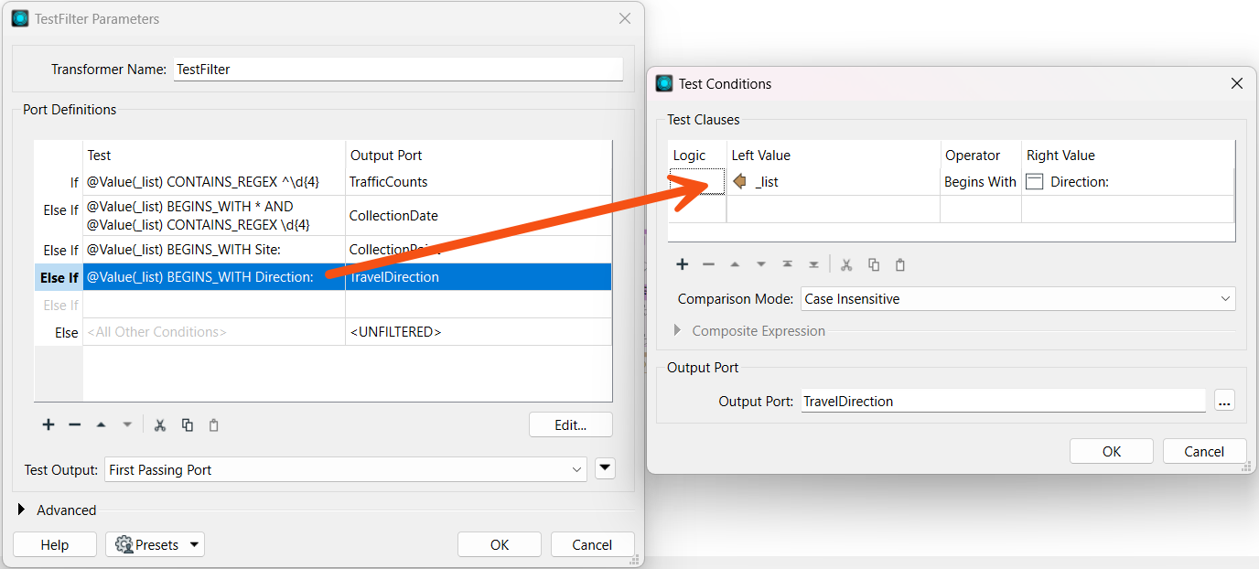This screenshot has height=569, width=1259.
Task: Click OK in the Test Conditions dialog
Action: 1111,451
